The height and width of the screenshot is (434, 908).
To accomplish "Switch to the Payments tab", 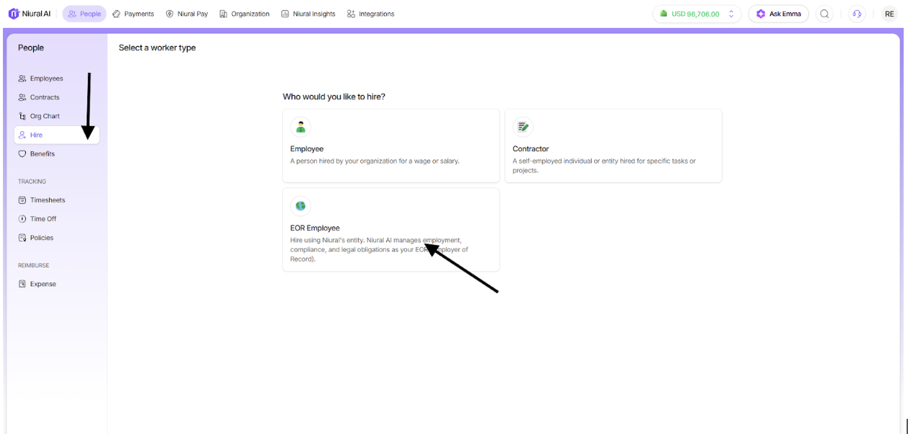I will tap(133, 13).
